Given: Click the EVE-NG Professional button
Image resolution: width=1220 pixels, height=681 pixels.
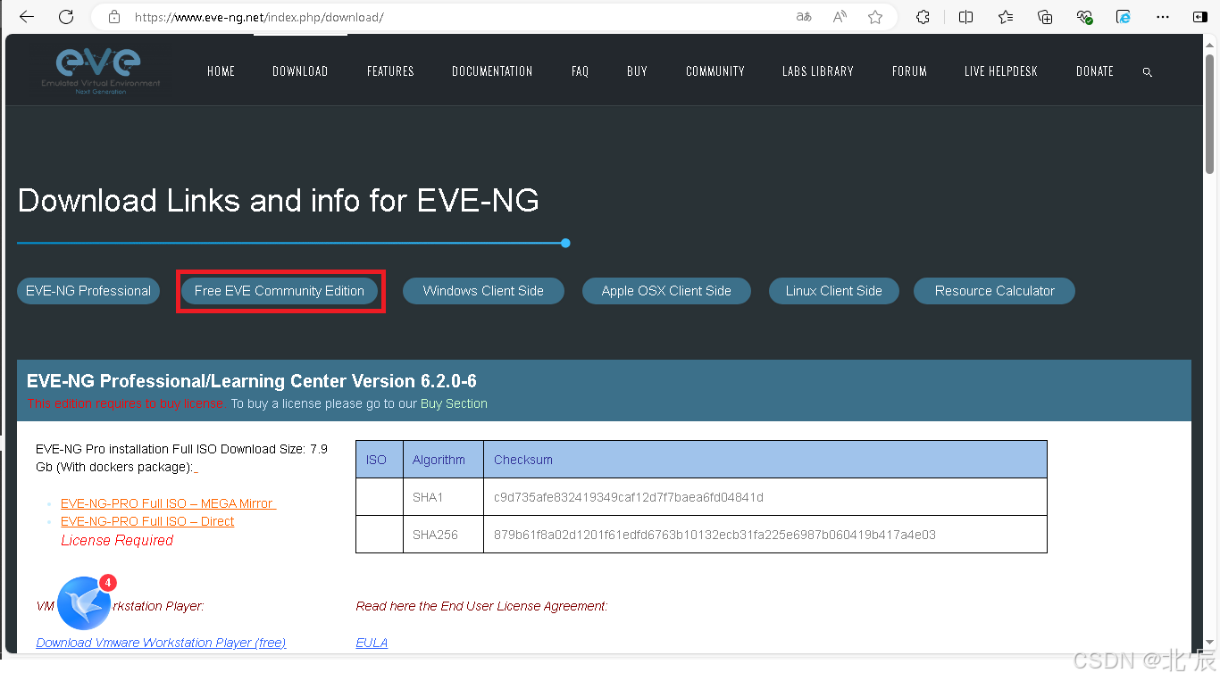Looking at the screenshot, I should pyautogui.click(x=88, y=291).
